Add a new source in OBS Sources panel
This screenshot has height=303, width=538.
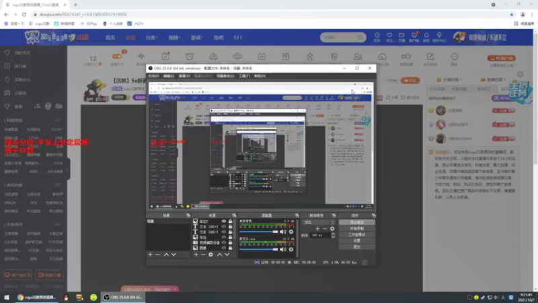click(196, 255)
